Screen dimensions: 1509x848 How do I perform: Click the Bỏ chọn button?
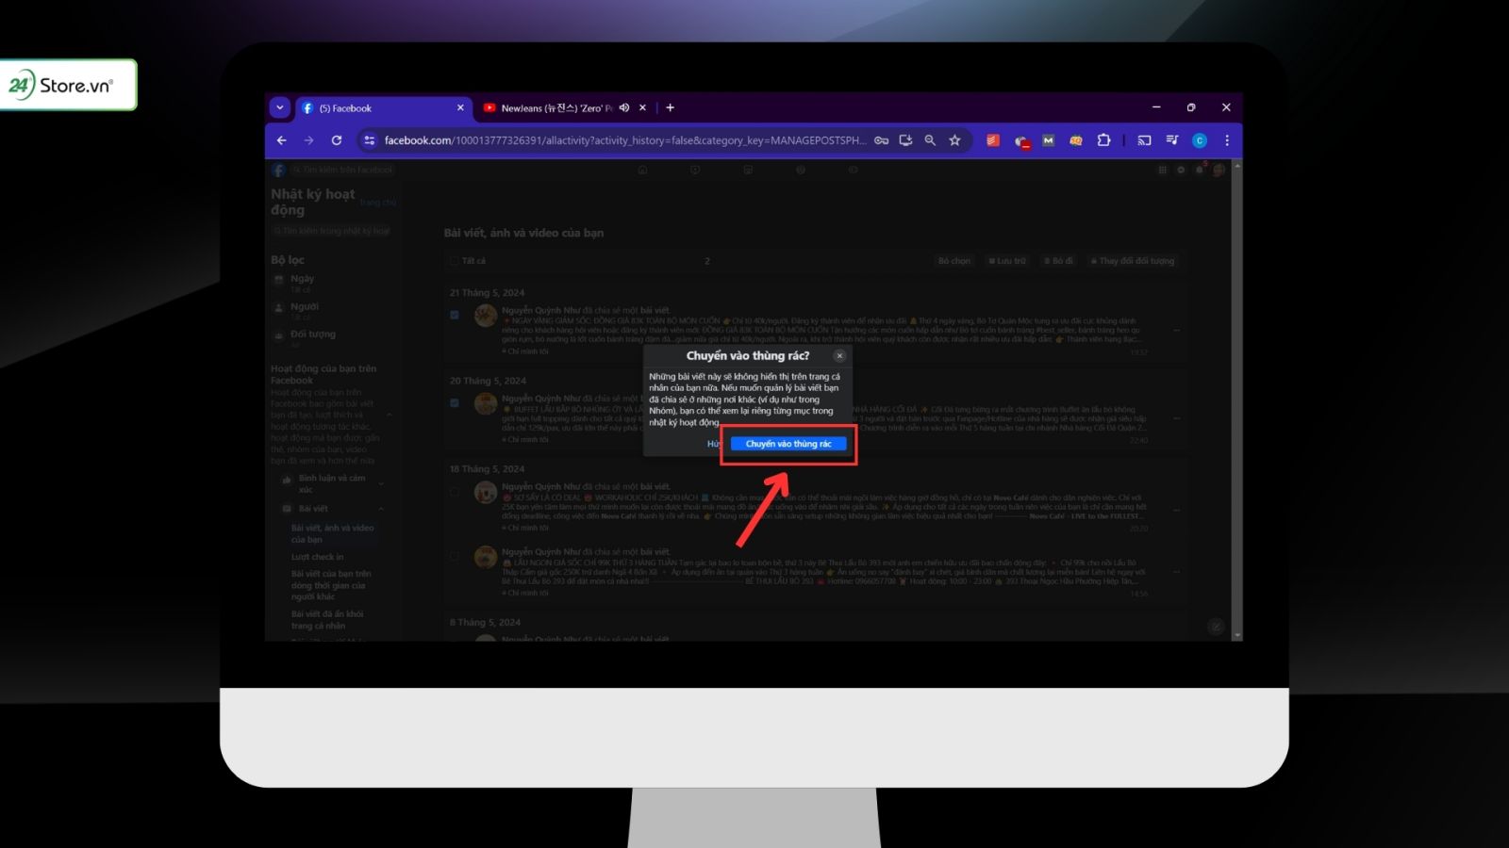click(954, 261)
